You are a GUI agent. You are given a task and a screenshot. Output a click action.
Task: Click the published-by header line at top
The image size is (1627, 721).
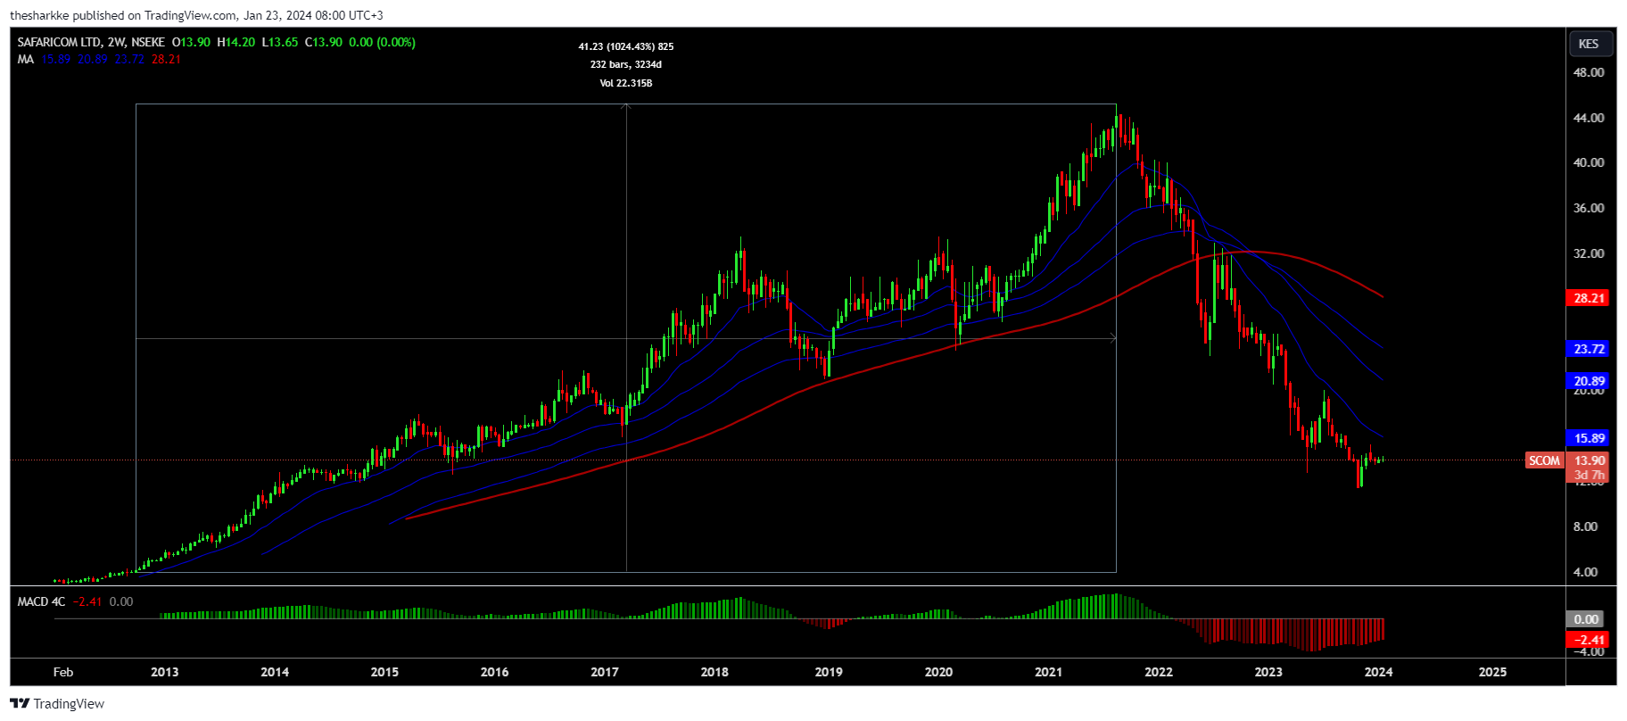(196, 15)
